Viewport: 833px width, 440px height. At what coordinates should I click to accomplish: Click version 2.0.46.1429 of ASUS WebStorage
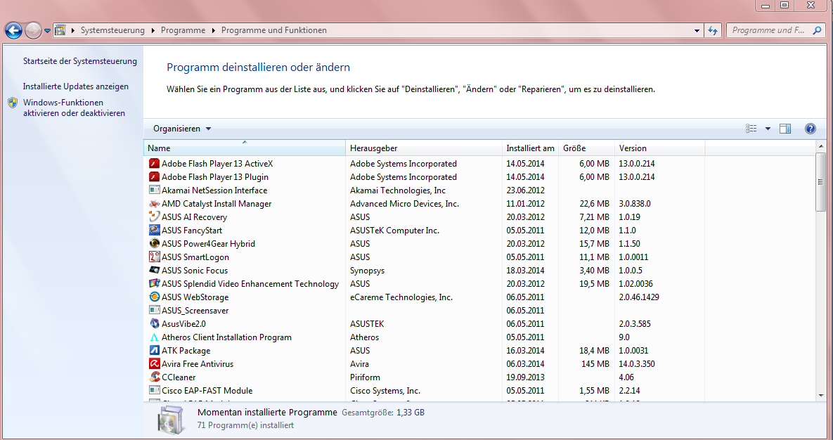[638, 297]
